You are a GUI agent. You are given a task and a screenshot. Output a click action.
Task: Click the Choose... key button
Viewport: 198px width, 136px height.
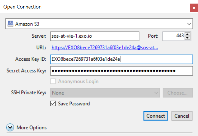(x=178, y=93)
